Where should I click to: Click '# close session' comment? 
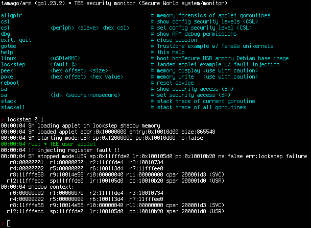pyautogui.click(x=174, y=40)
